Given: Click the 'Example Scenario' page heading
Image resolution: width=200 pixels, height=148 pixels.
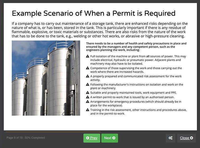Looking at the screenshot, I should [x=94, y=13].
